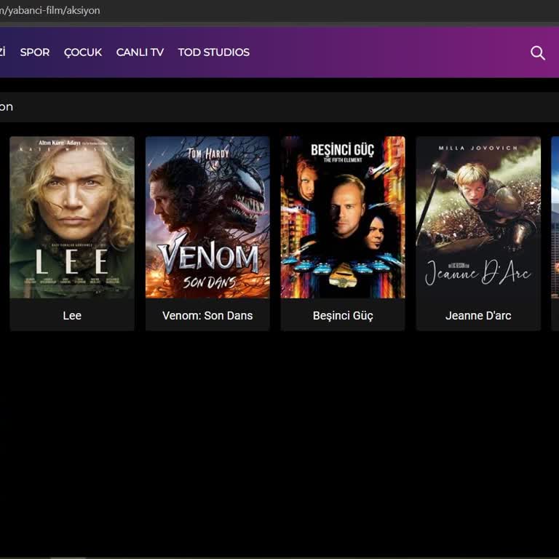Open the Venom: Son Dans poster
This screenshot has height=559, width=559.
click(207, 217)
